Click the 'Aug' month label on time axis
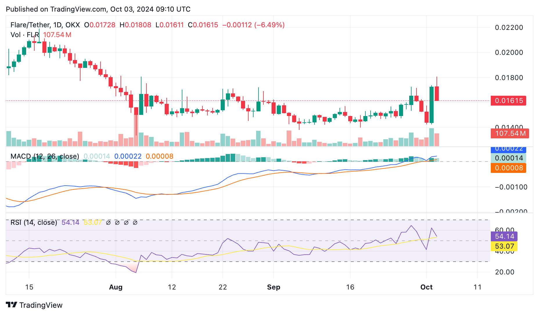 [116, 287]
